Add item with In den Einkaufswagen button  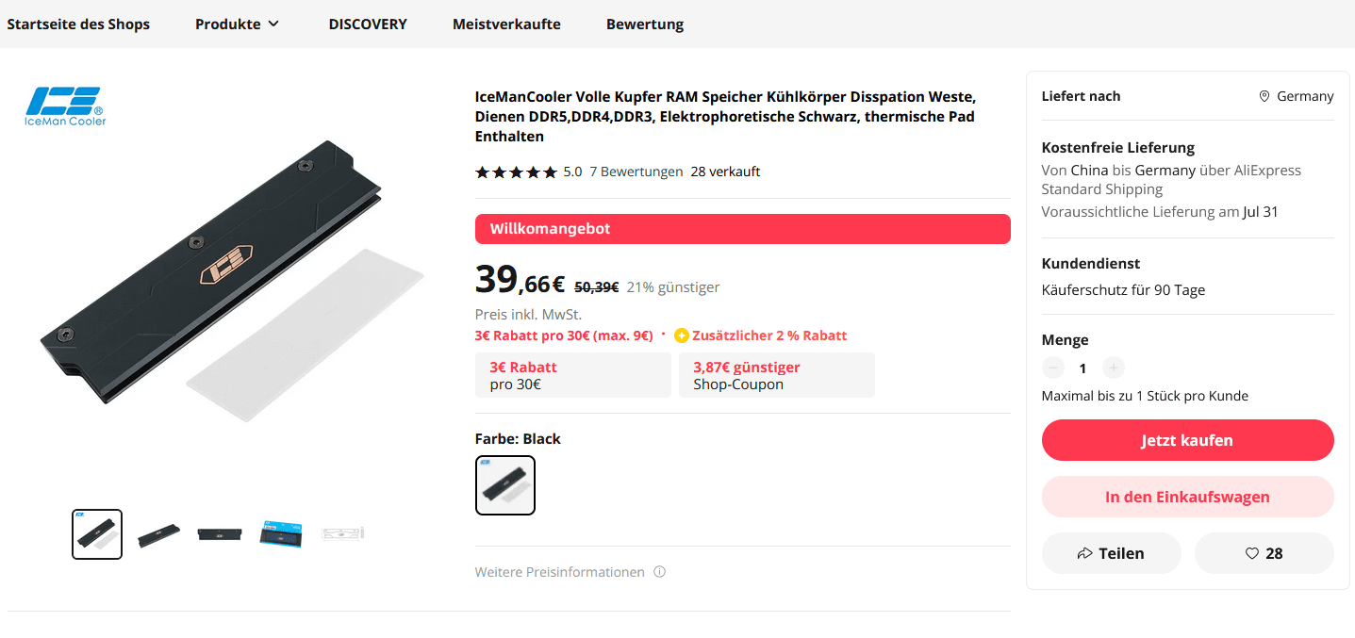1187,497
